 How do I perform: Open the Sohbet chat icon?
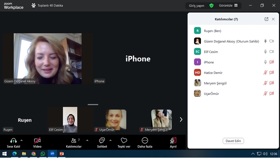[x=102, y=141]
